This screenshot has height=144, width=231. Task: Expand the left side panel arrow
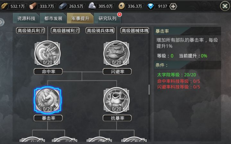[1, 22]
